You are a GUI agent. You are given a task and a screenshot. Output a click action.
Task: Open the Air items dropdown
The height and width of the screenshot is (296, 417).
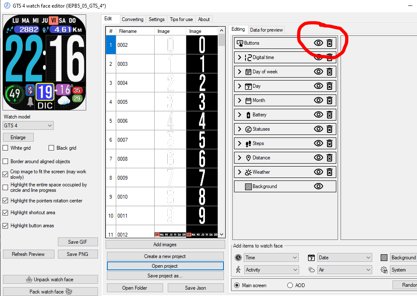344,270
